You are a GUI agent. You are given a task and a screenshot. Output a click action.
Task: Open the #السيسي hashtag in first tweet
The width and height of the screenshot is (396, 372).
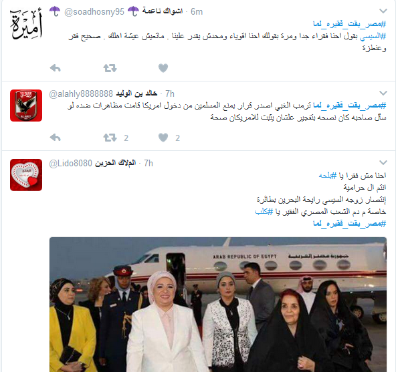click(373, 36)
